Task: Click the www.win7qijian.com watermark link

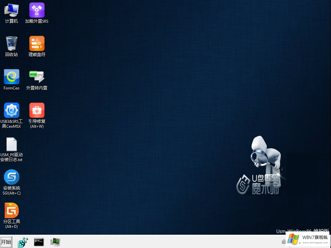Action: 315,243
